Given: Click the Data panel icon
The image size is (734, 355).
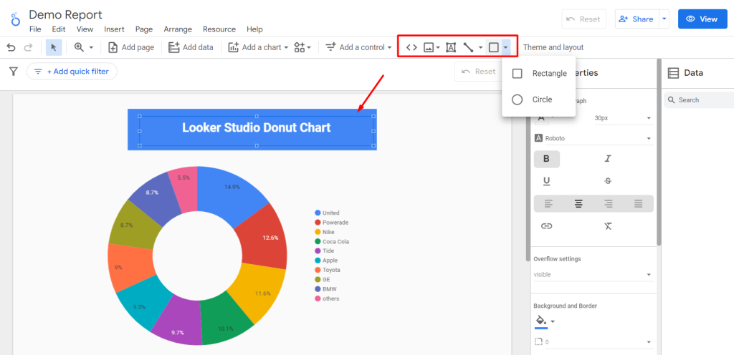Looking at the screenshot, I should click(x=673, y=73).
